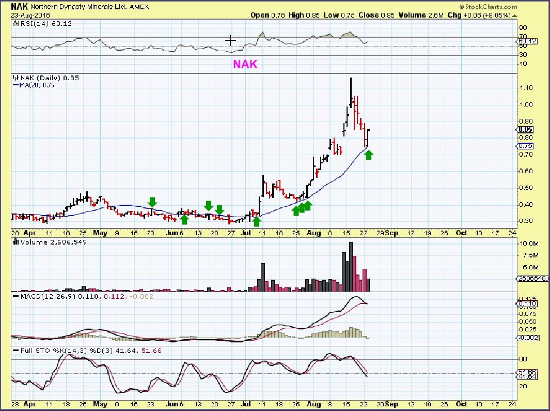Viewport: 550px width, 411px height.
Task: Click the RSI 60.12 value tag on right axis
Action: point(528,41)
